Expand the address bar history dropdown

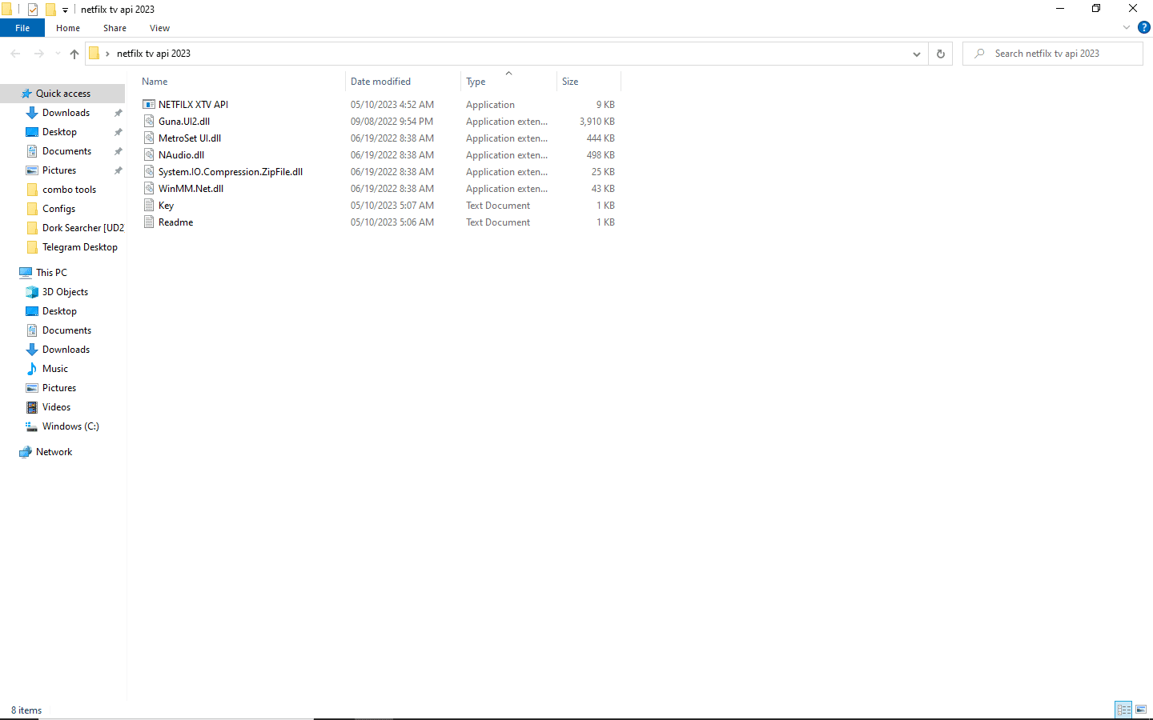[x=917, y=54]
